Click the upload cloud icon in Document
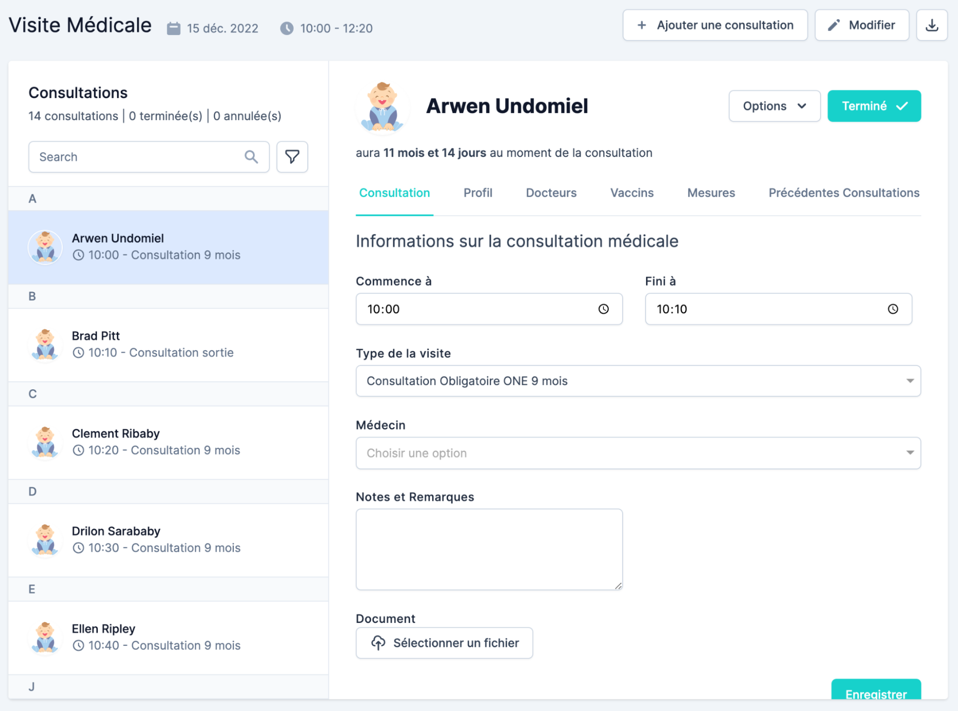The height and width of the screenshot is (711, 958). tap(378, 643)
